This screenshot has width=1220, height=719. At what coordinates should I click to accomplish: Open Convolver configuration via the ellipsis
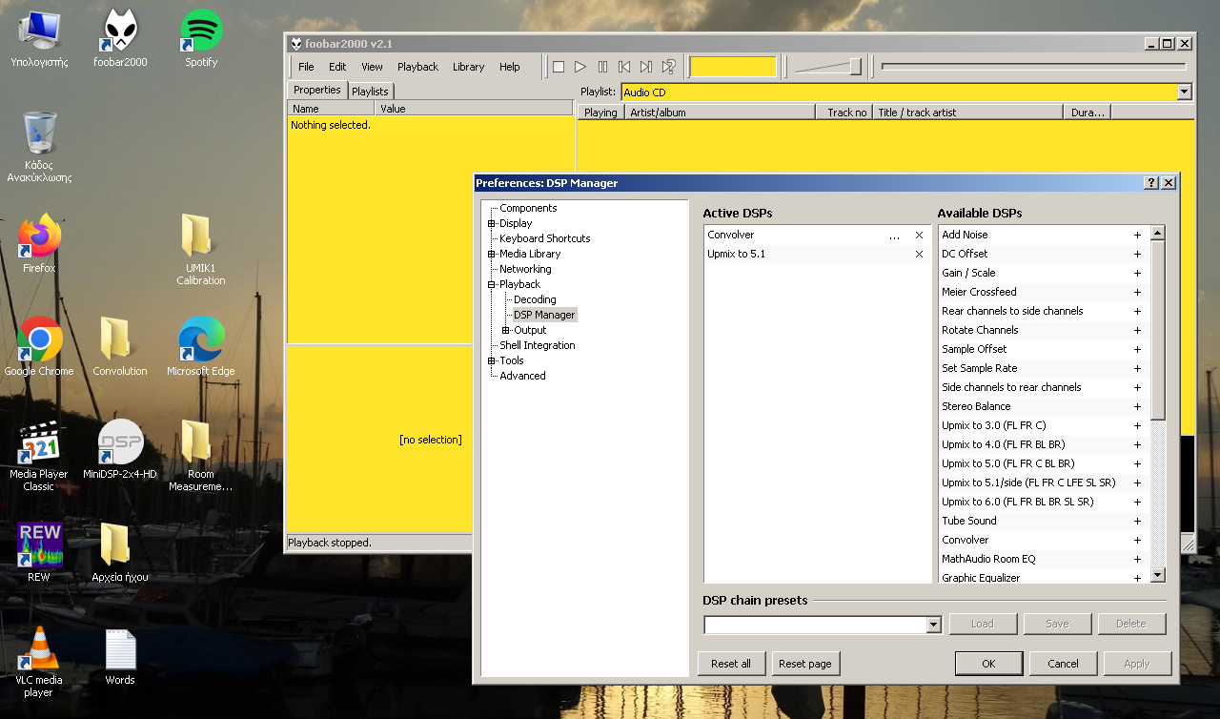[x=894, y=236]
